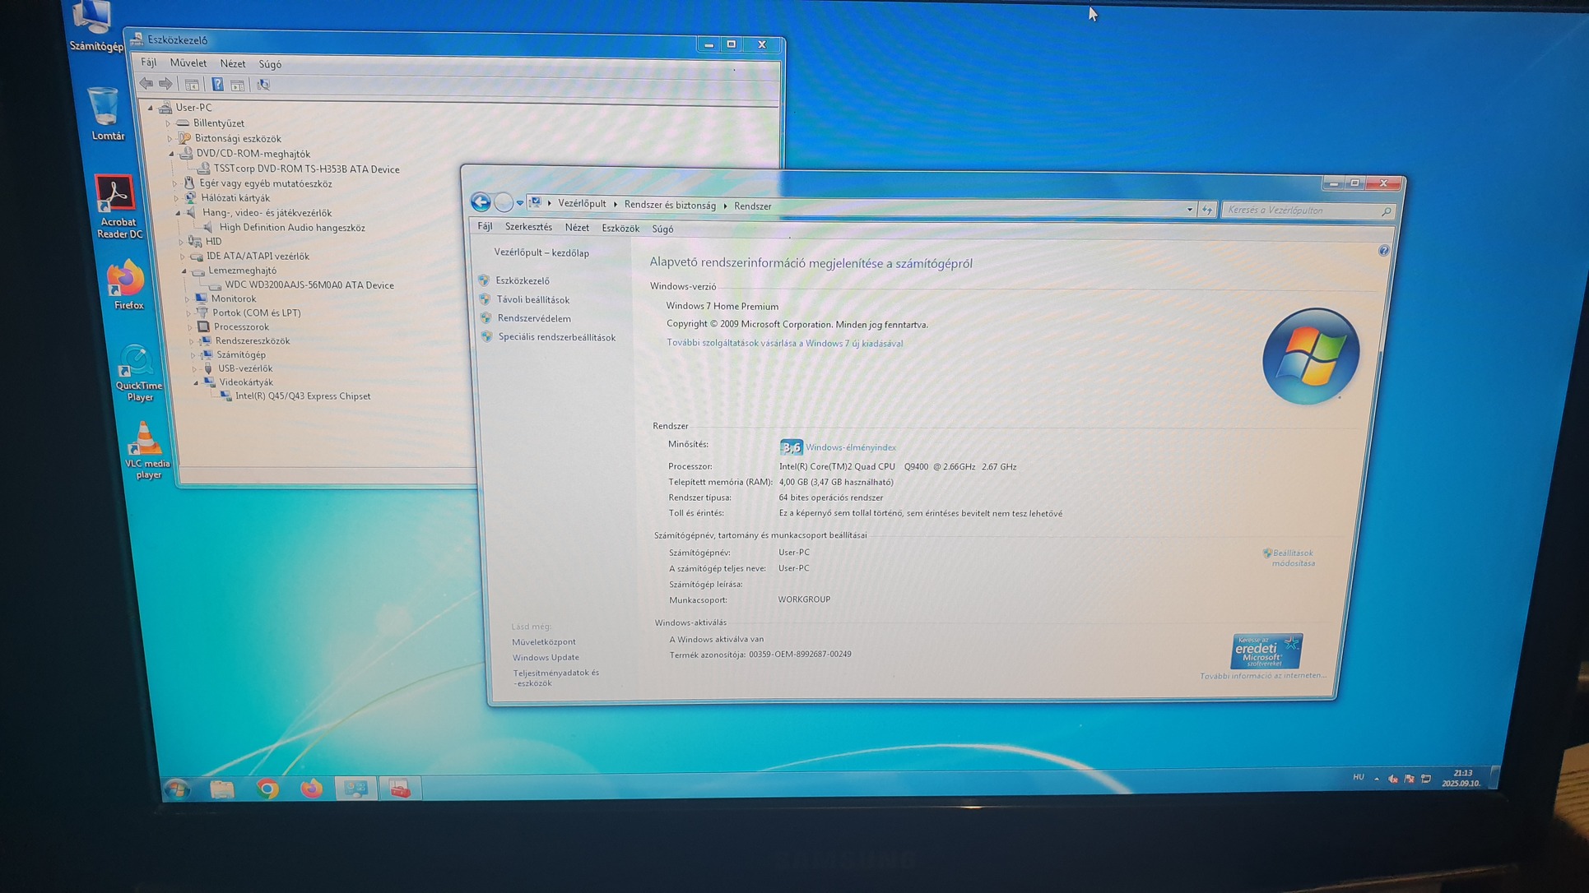Click help question mark icon in Rendszer window
1589x893 pixels.
click(x=1383, y=251)
